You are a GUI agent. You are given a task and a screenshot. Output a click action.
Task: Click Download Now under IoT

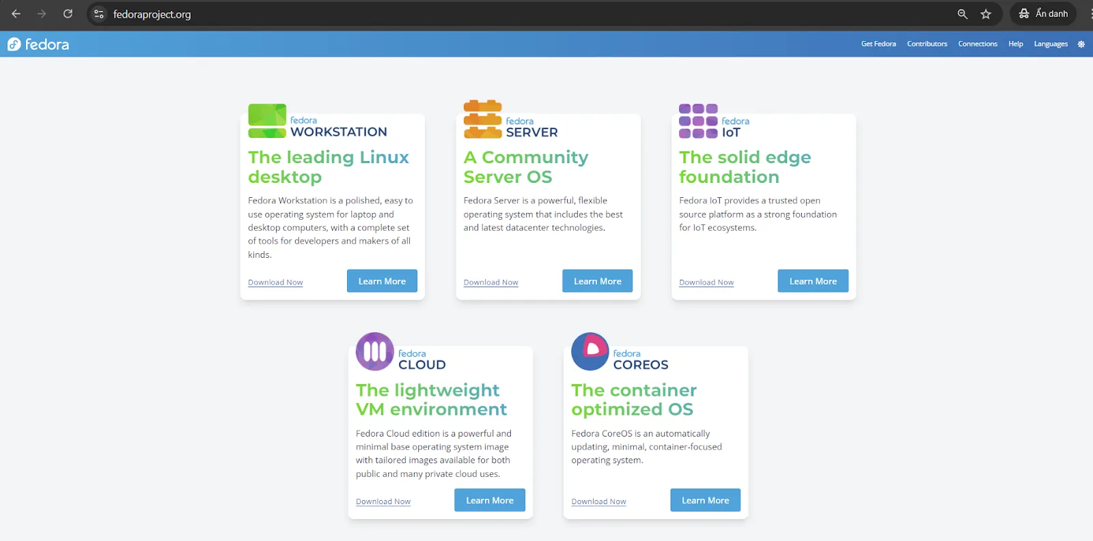point(706,282)
